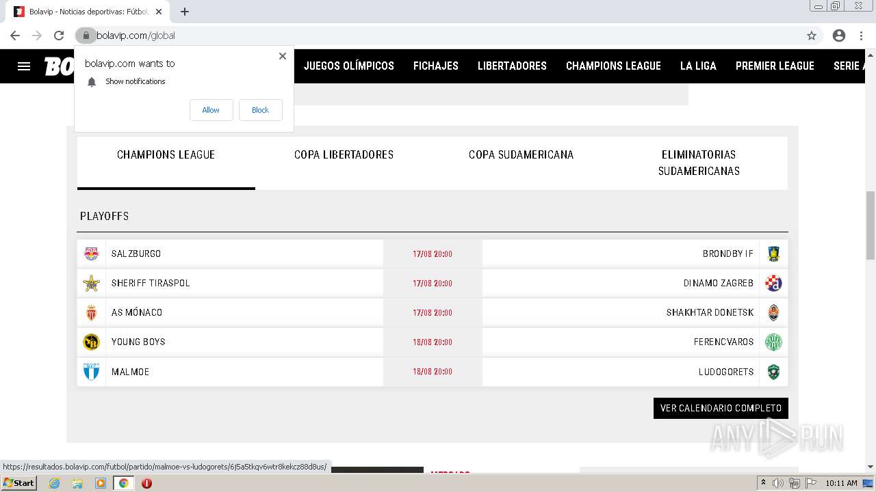This screenshot has width=876, height=492.
Task: Open the Shakhtar Donetsk team name link
Action: (710, 312)
